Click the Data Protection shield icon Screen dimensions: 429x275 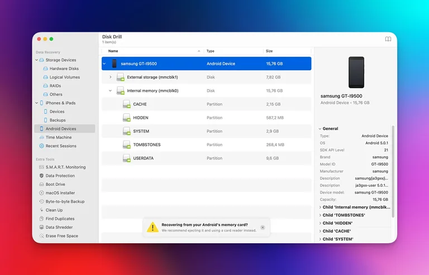[x=41, y=176]
